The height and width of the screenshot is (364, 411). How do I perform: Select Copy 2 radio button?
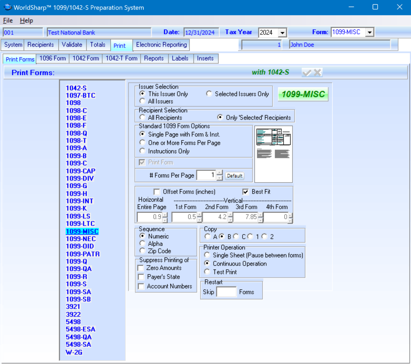pyautogui.click(x=264, y=236)
